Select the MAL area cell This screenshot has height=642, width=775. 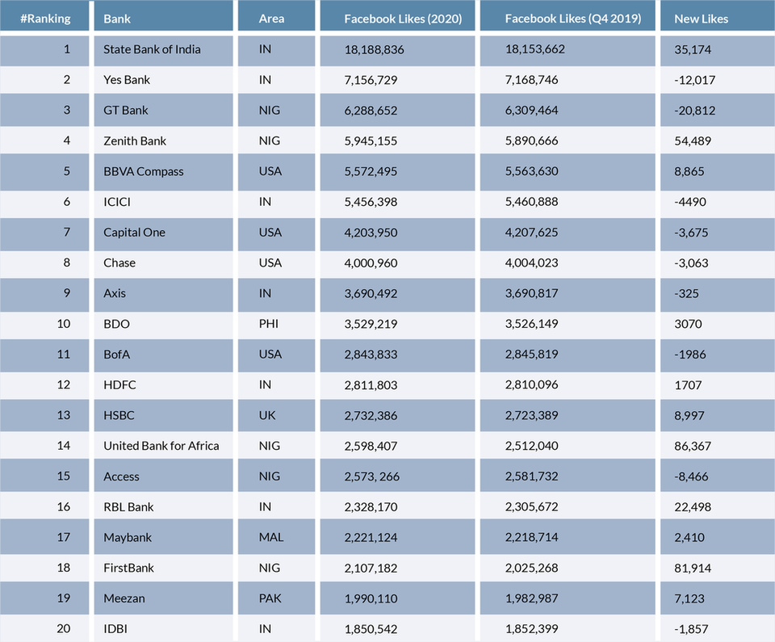tap(271, 537)
